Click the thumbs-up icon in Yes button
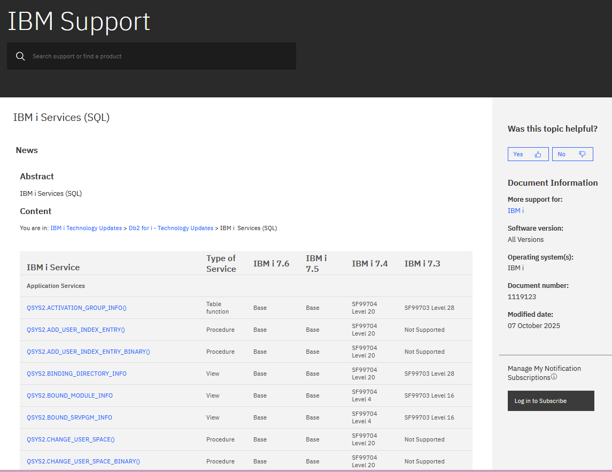612x472 pixels. click(538, 154)
